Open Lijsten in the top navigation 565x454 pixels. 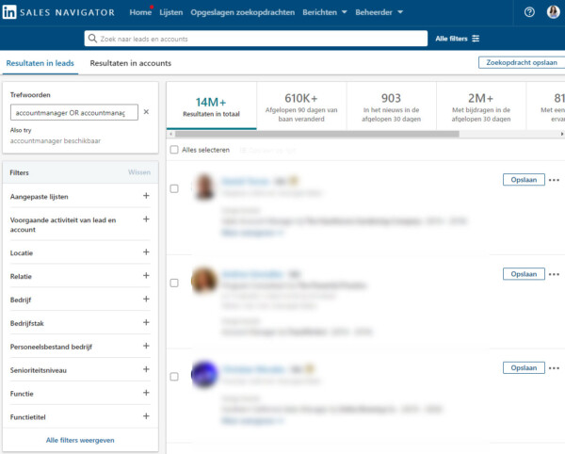[171, 12]
